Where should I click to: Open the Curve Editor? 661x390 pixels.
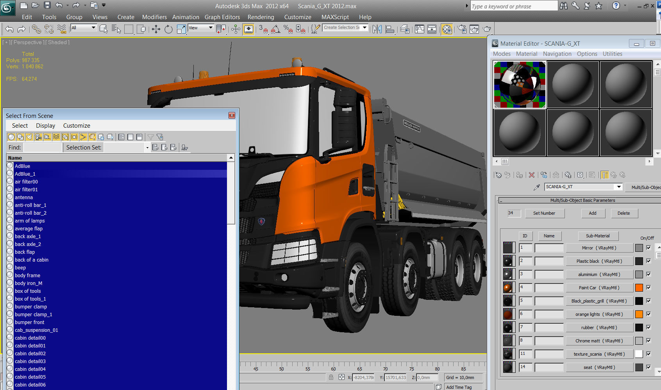(x=420, y=29)
